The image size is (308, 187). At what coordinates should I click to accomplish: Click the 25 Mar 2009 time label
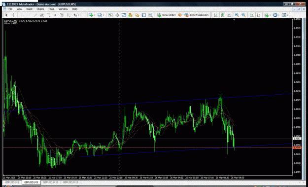click(x=9, y=178)
